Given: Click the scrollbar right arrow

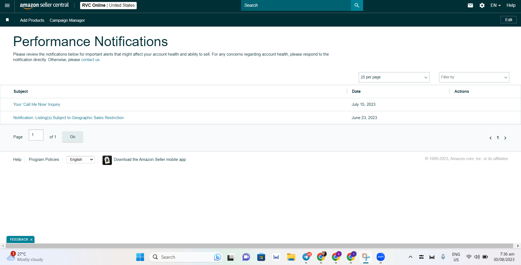Looking at the screenshot, I should [x=518, y=246].
